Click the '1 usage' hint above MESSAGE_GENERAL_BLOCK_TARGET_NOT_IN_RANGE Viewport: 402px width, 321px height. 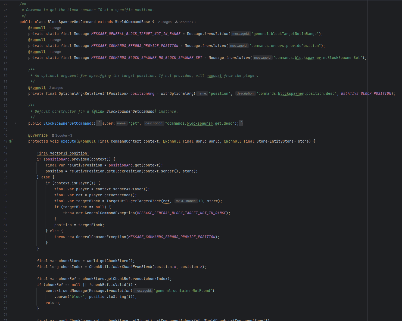55,28
